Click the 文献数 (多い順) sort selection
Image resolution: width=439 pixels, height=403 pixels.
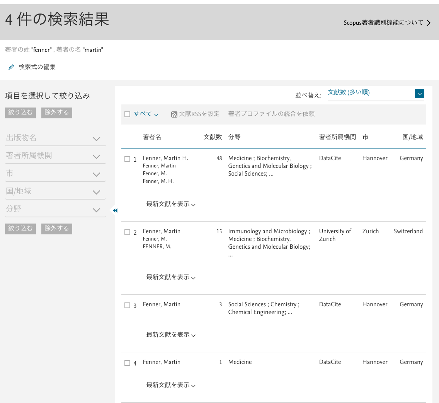[x=349, y=92]
